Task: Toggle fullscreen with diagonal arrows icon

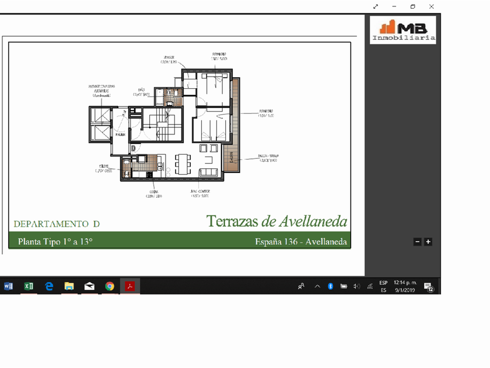Action: tap(376, 6)
